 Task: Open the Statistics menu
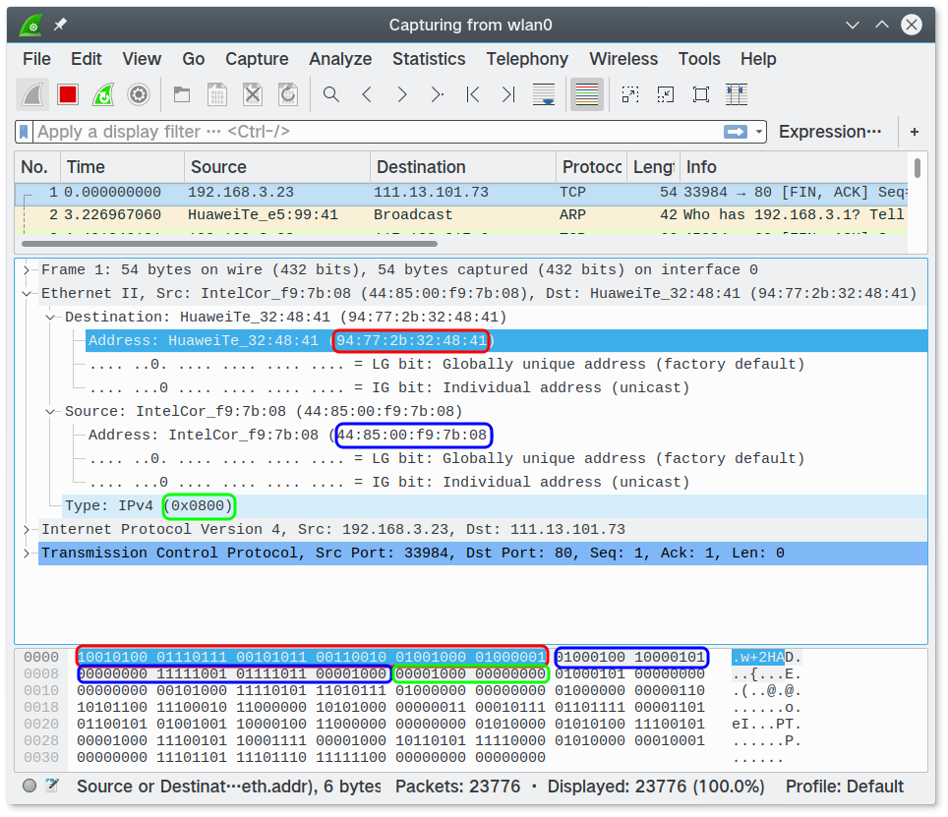(428, 59)
